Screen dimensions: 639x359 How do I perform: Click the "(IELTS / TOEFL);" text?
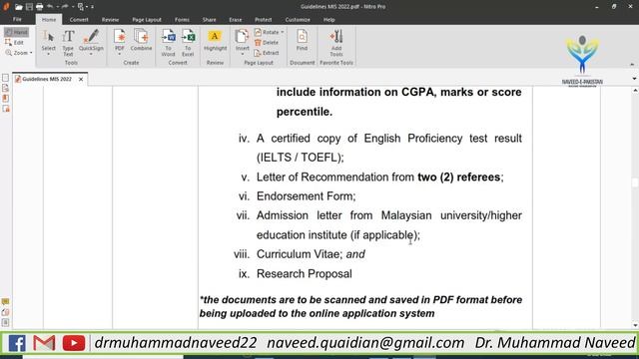point(301,158)
